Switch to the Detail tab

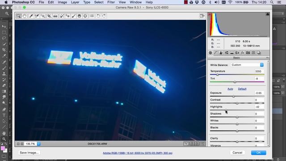coord(221,53)
